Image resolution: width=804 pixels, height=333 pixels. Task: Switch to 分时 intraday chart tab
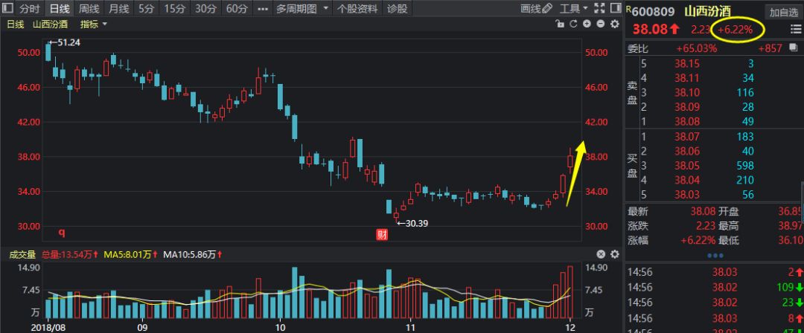(30, 8)
